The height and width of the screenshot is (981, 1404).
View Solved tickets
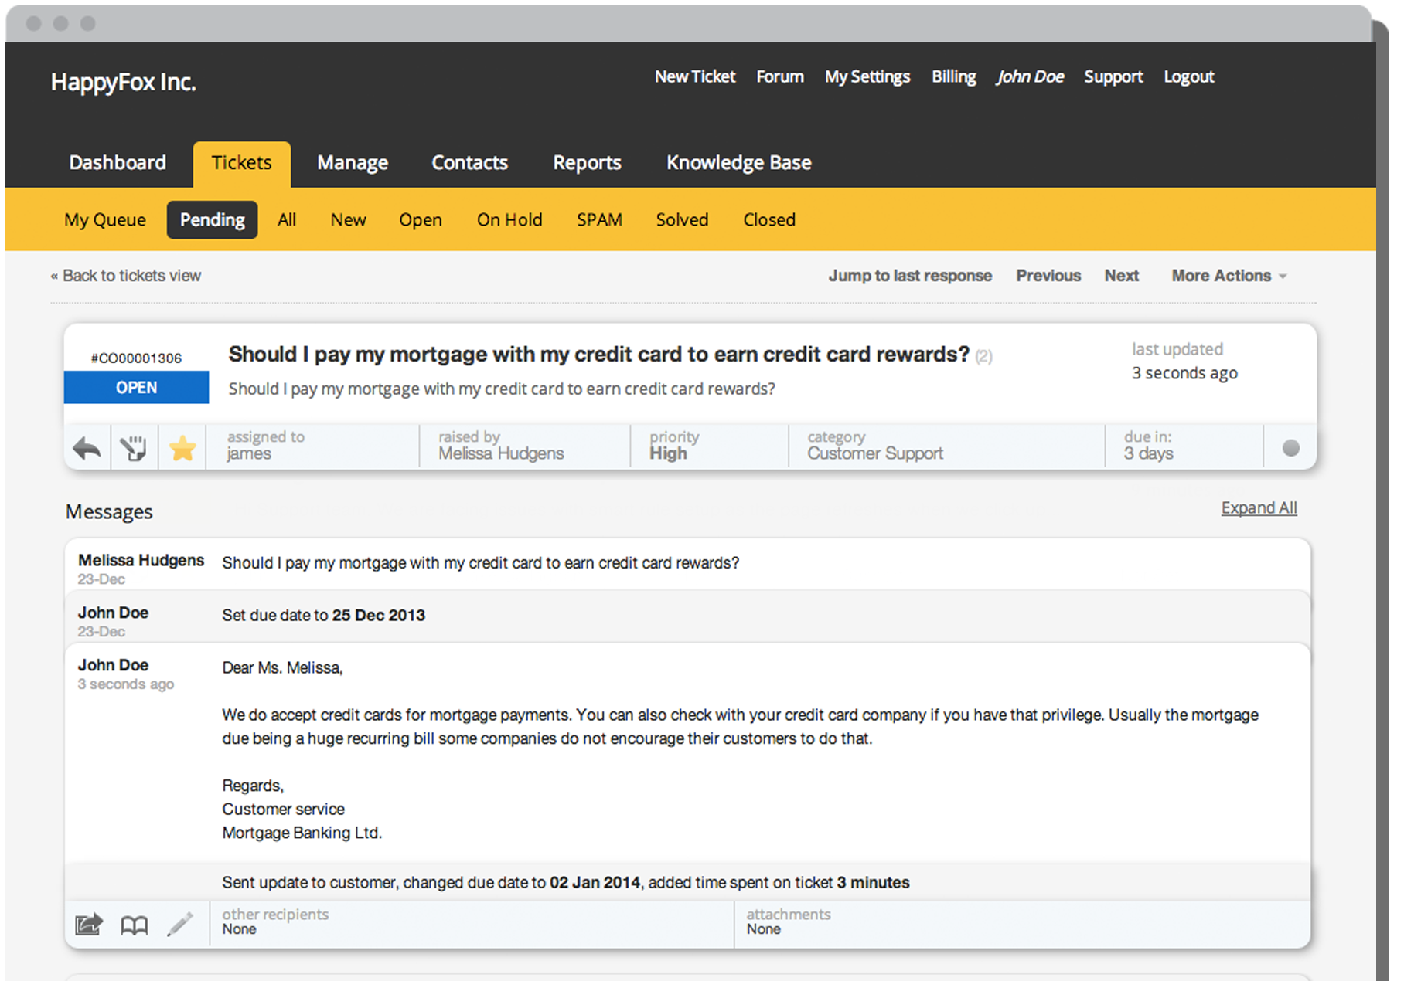[x=682, y=220]
